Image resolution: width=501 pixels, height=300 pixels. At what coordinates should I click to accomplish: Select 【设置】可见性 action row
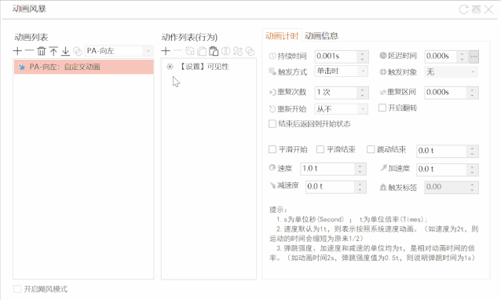(x=209, y=67)
